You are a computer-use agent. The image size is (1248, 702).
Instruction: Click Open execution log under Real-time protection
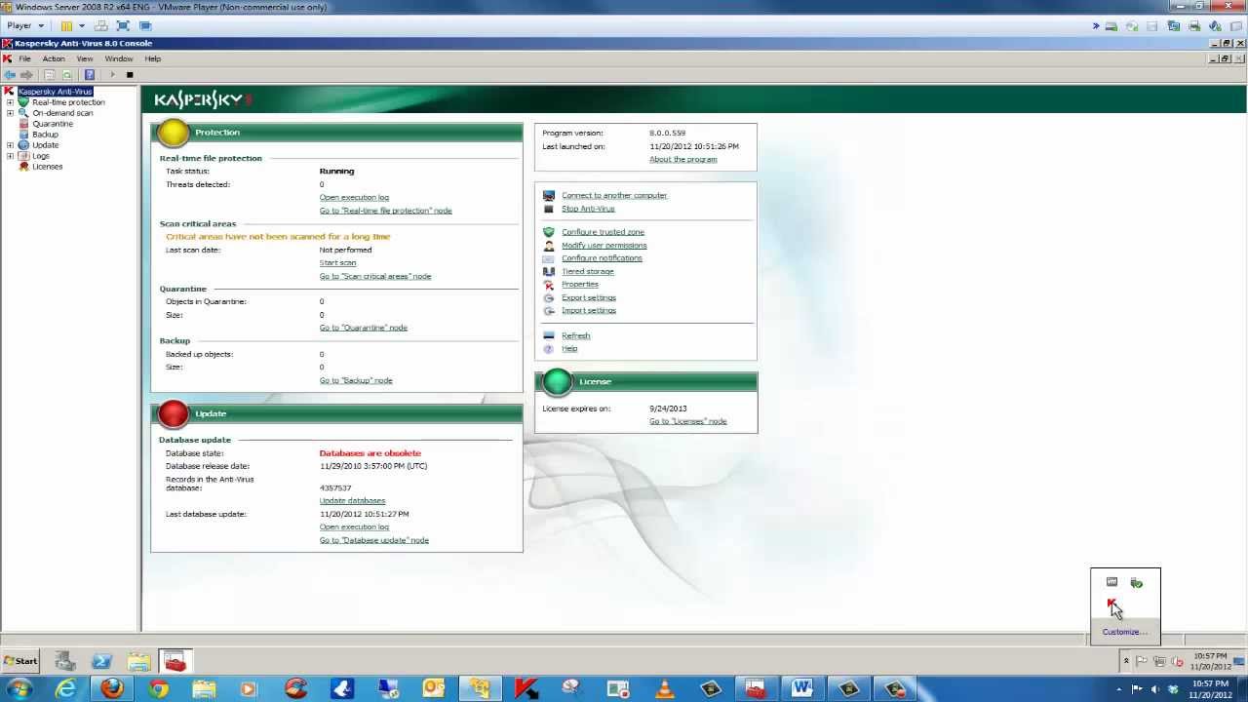tap(354, 198)
